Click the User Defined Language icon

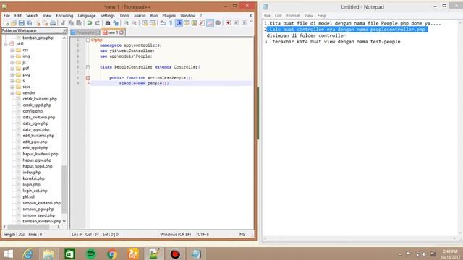pyautogui.click(x=187, y=23)
